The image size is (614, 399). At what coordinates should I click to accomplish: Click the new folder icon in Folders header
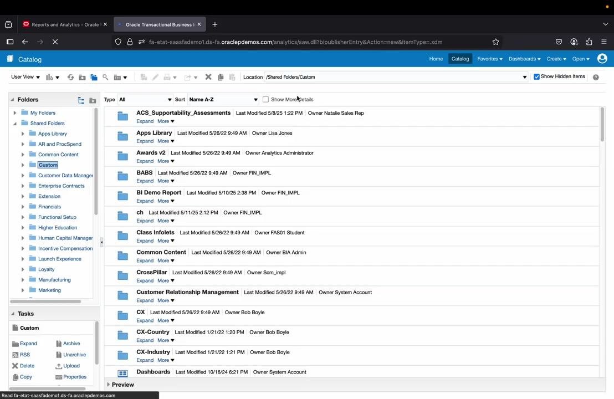pyautogui.click(x=93, y=100)
